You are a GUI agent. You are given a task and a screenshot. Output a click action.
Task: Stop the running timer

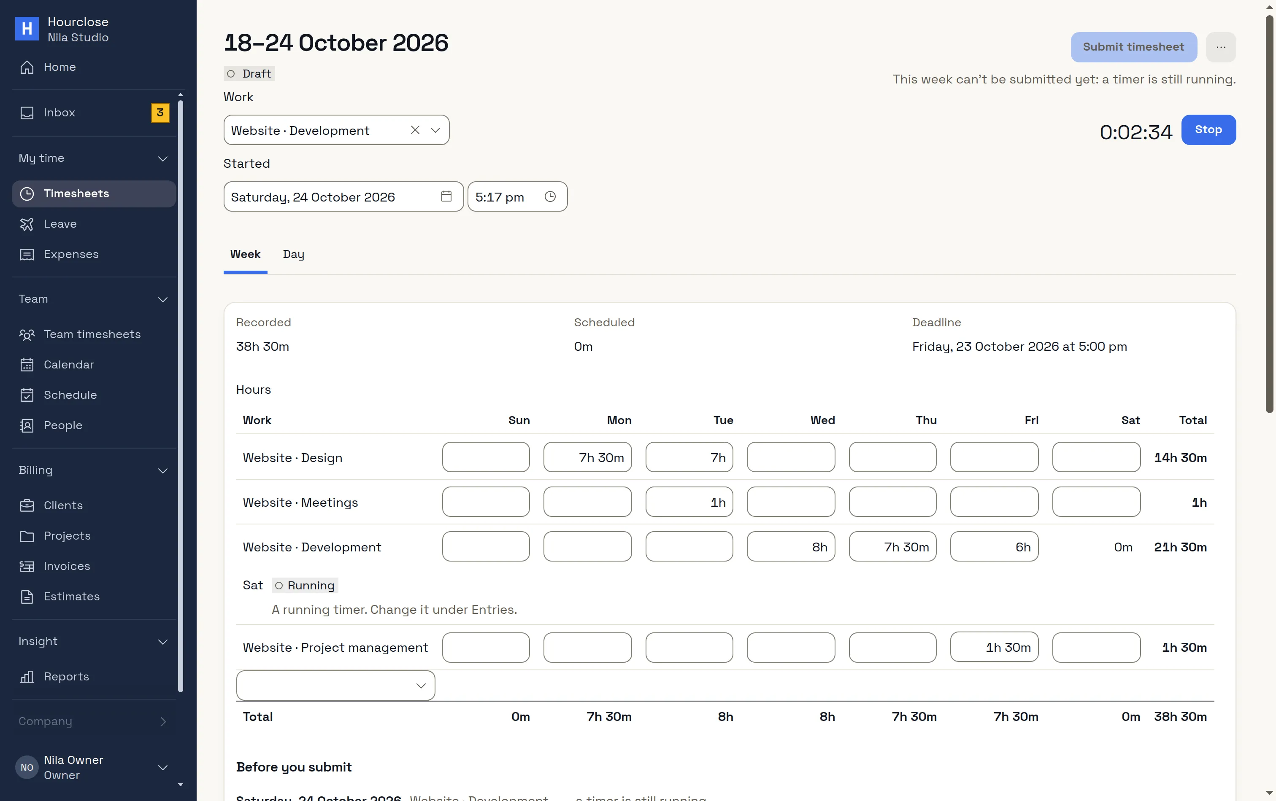pos(1208,130)
